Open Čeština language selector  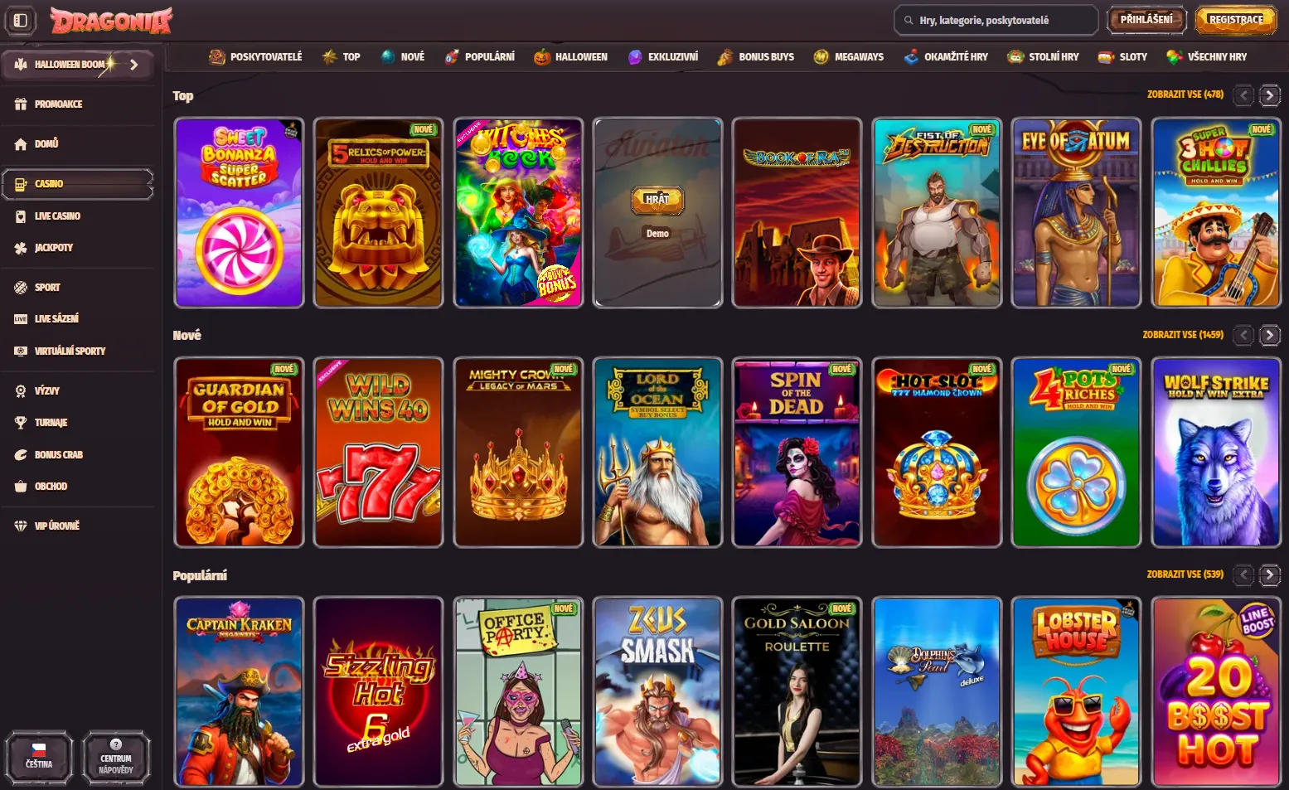pyautogui.click(x=39, y=757)
